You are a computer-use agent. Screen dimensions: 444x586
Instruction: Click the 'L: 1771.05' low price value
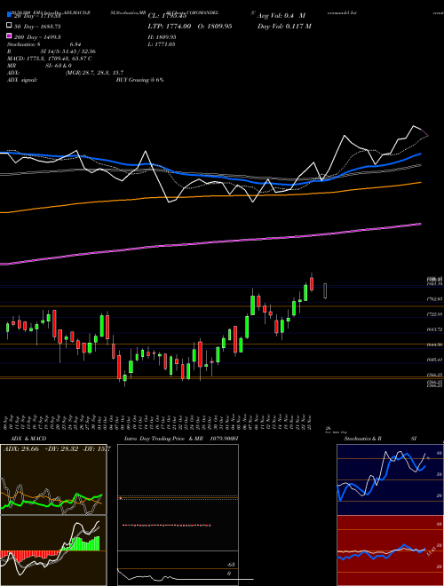pyautogui.click(x=162, y=44)
